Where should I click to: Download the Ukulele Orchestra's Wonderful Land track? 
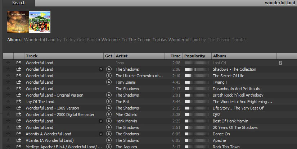tap(109, 76)
